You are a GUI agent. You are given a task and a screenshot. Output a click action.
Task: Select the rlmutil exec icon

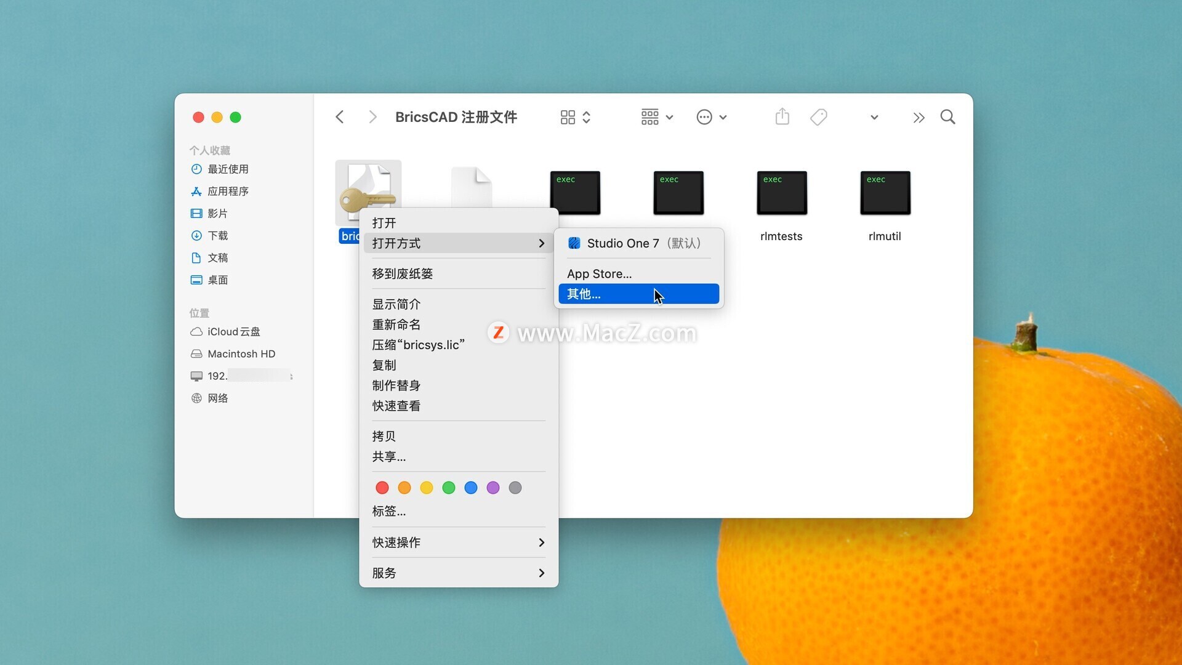(885, 193)
